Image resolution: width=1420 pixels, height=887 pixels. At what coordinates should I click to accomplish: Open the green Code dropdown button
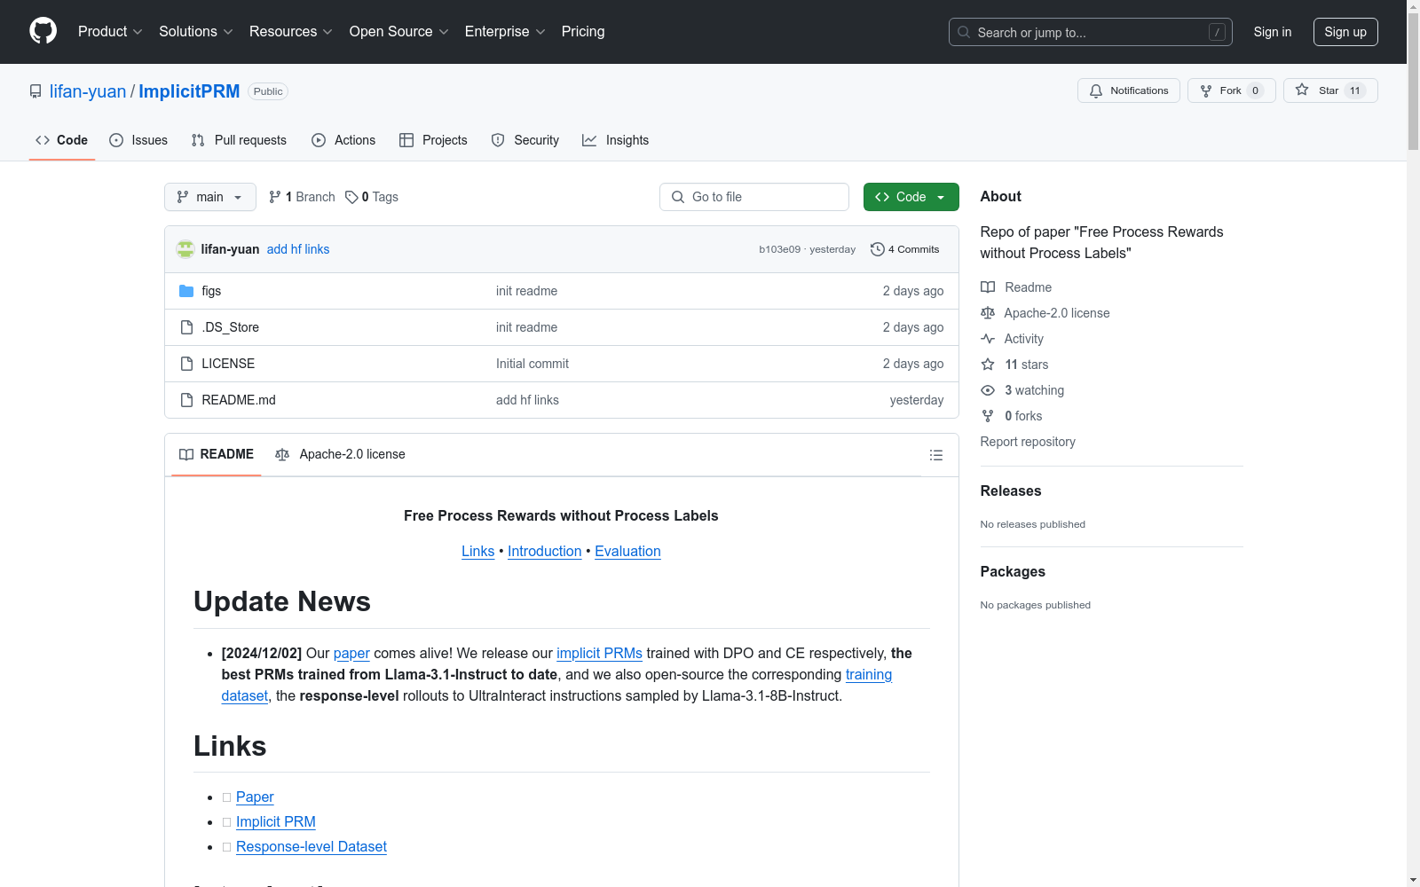tap(911, 197)
